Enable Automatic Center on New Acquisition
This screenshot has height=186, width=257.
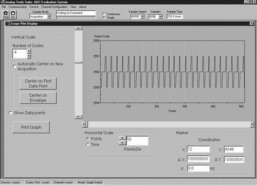pyautogui.click(x=14, y=66)
